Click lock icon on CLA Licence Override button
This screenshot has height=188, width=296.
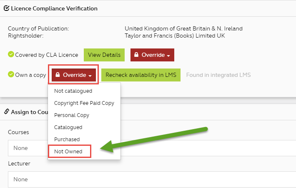136,55
